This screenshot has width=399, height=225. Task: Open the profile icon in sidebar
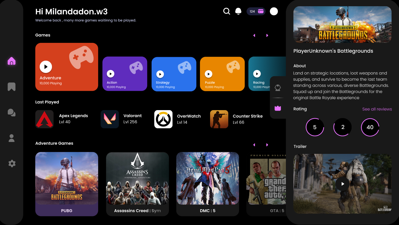click(11, 138)
